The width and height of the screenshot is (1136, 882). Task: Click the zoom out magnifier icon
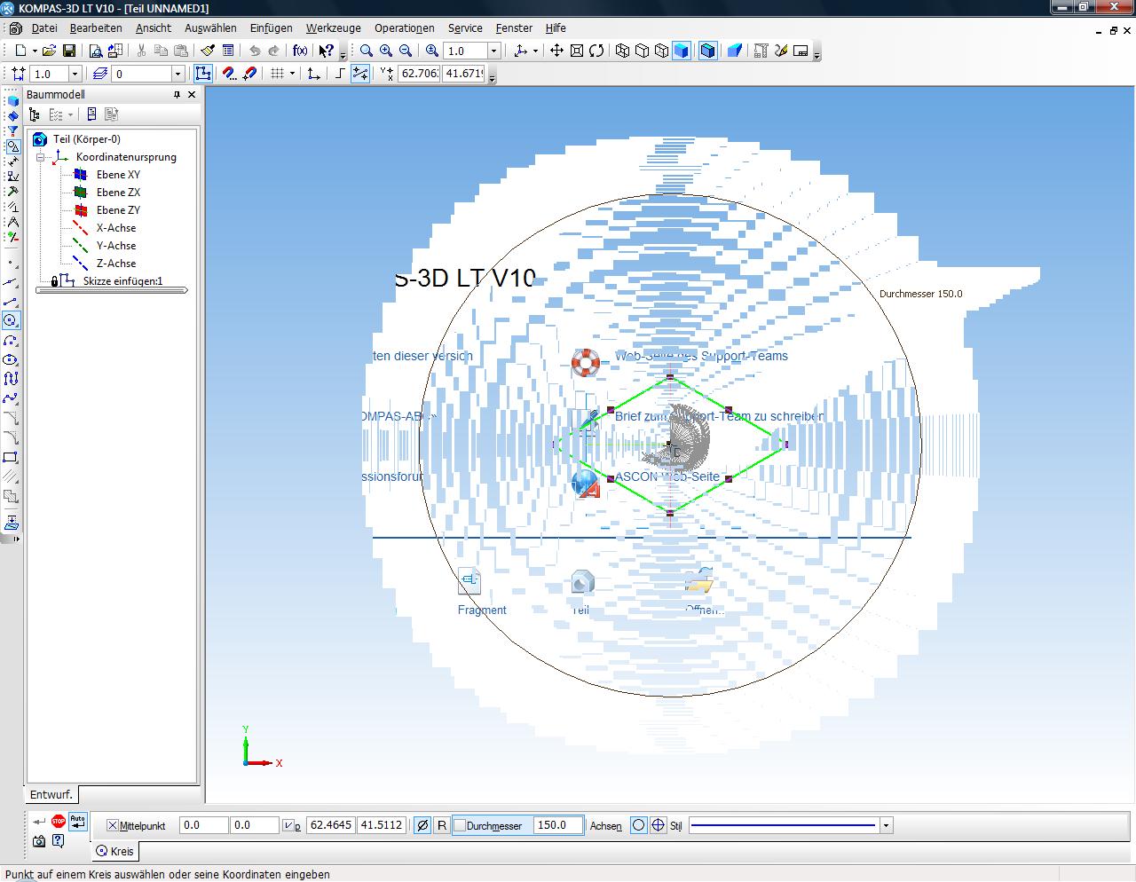[x=406, y=51]
